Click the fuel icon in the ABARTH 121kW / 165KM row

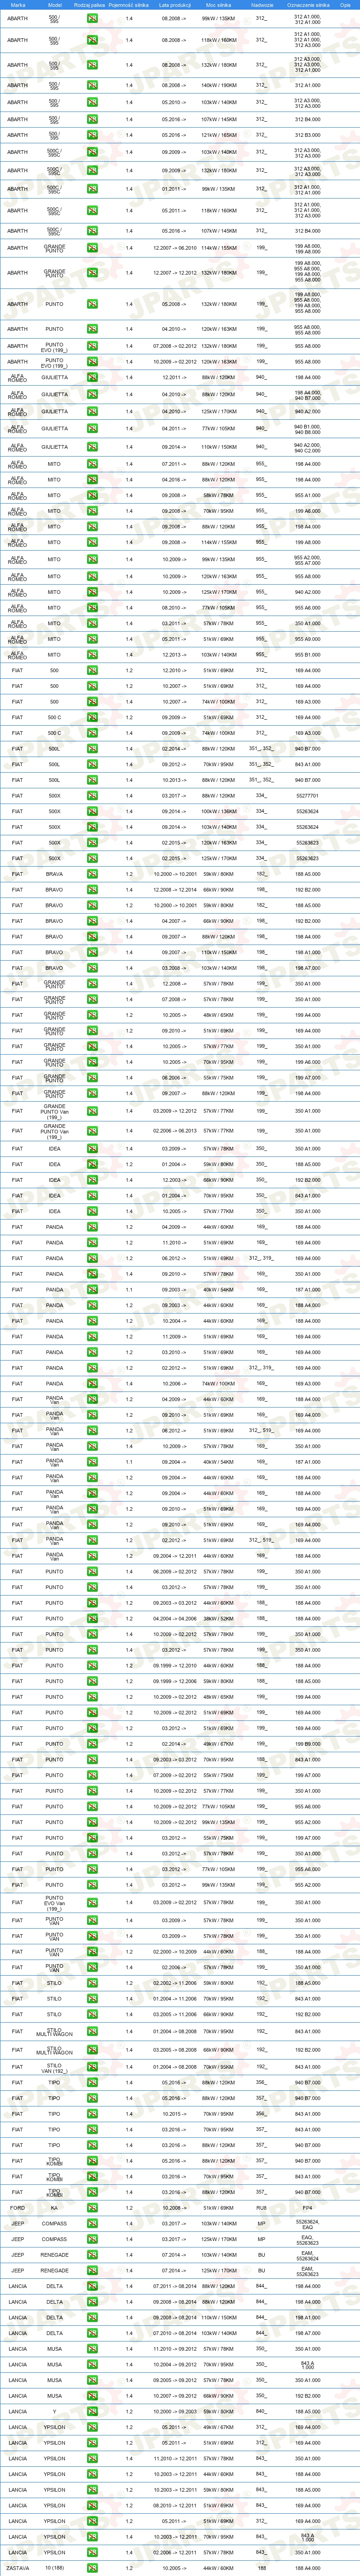pos(92,135)
